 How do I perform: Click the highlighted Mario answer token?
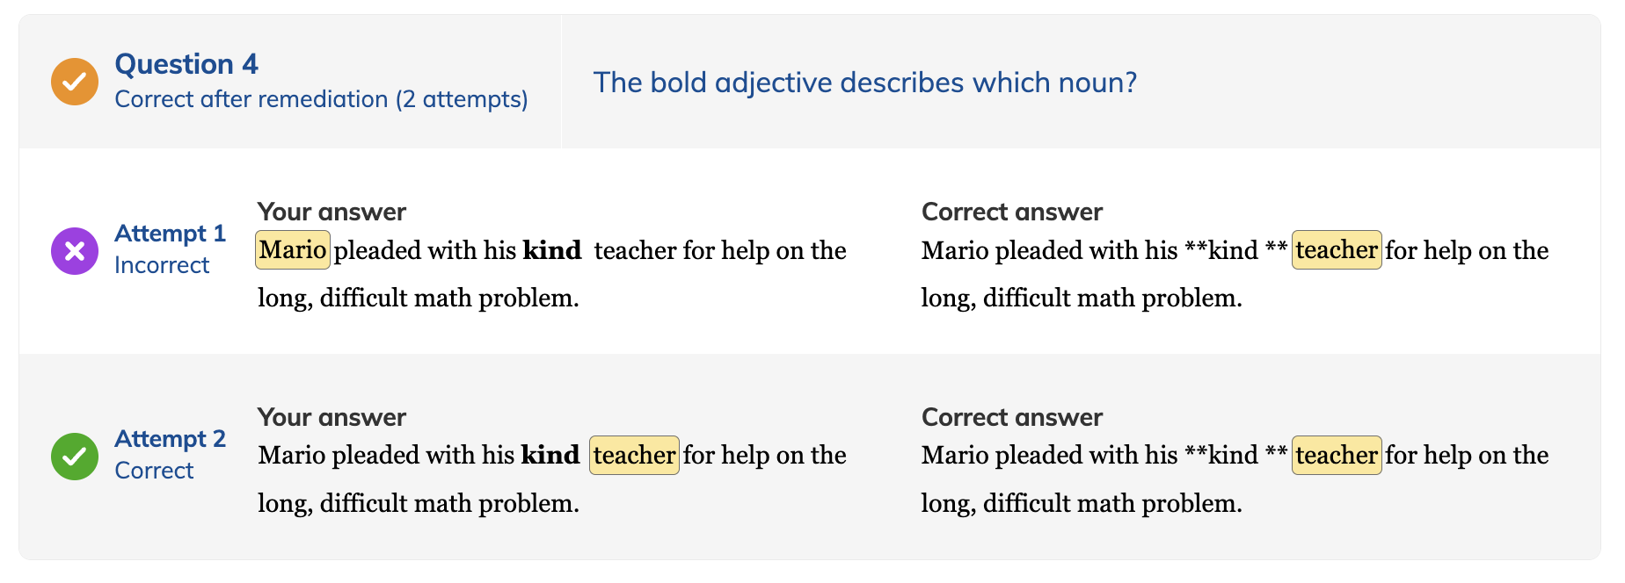coord(292,250)
